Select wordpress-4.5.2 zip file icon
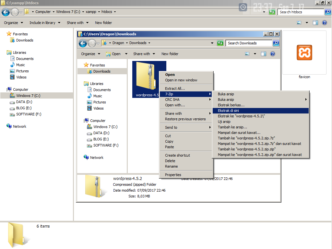Viewport: 332px width, 249px height. (147, 79)
